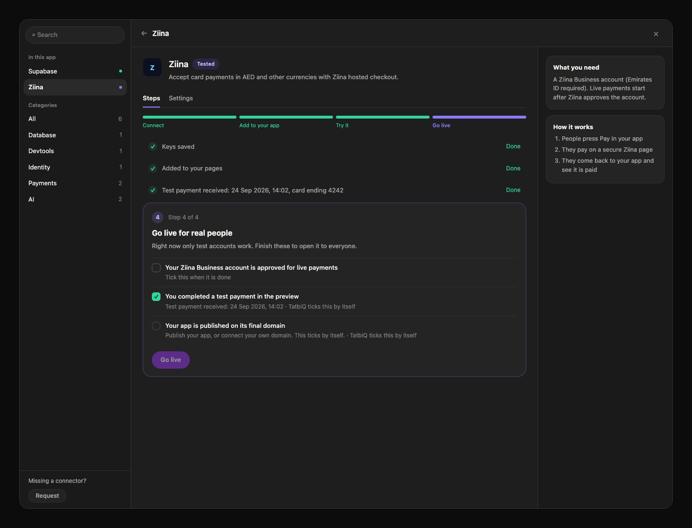
Task: Click the Add to your app progress step
Action: 286,122
